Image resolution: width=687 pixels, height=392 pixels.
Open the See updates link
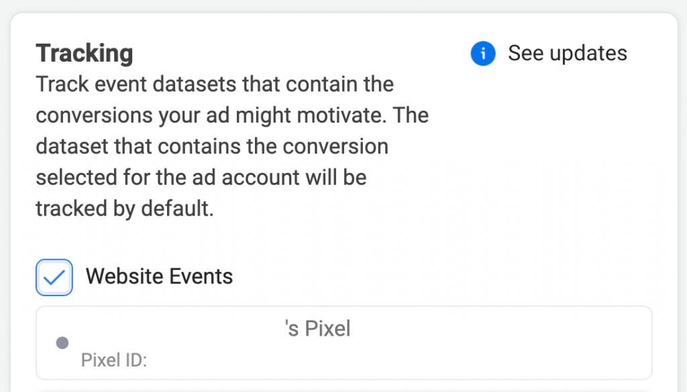[x=568, y=54]
